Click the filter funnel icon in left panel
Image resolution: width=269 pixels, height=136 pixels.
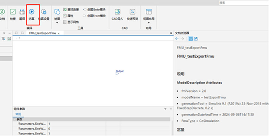(3, 39)
